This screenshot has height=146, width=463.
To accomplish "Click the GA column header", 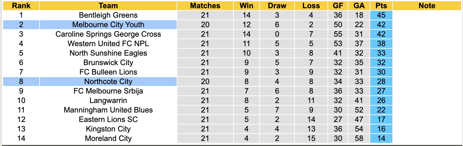I will point(359,6).
